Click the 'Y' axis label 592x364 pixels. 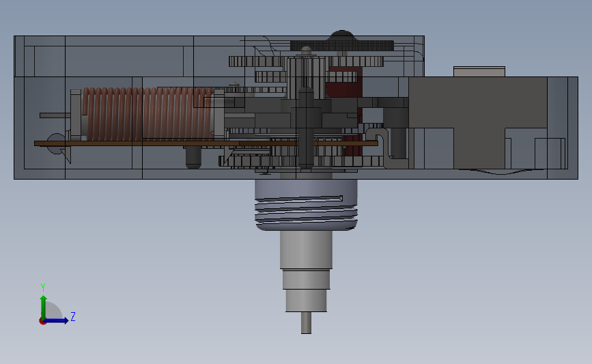[43, 288]
